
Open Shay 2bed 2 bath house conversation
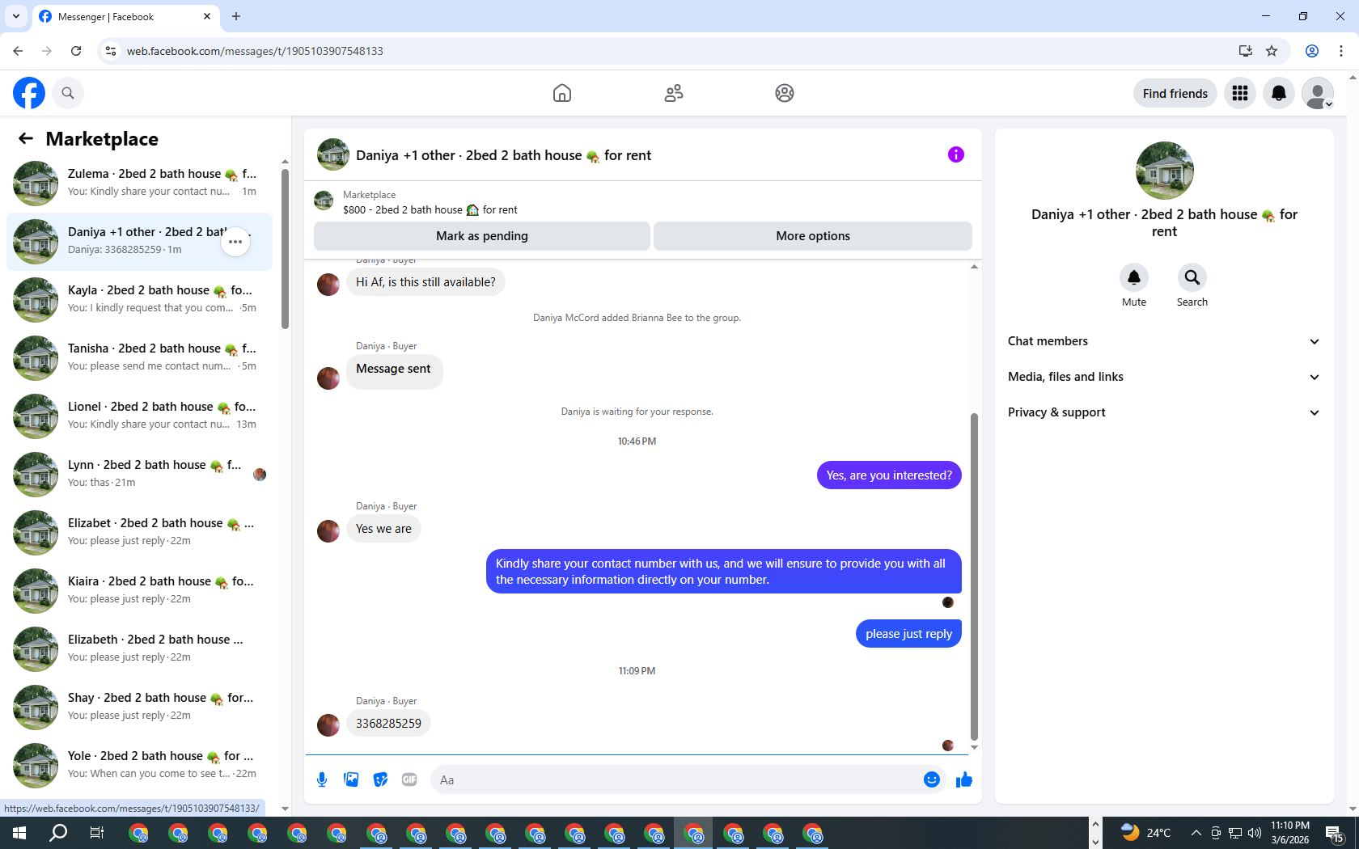click(139, 707)
